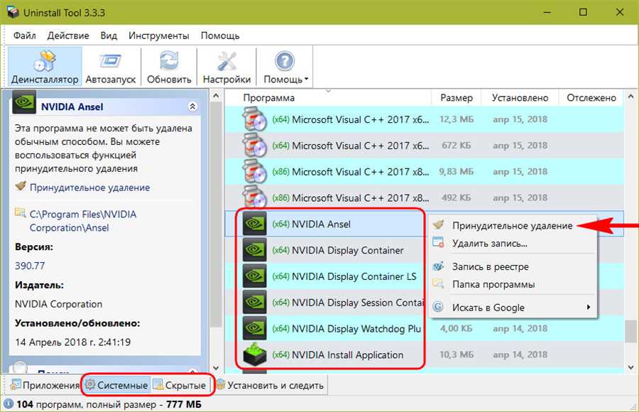Collapse the NVIDIA Ansel details panel
Viewport: 639px width, 412px height.
192,107
